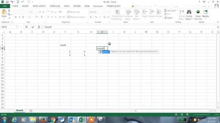Click the Format cells button
220x123 pixels.
pos(158,15)
